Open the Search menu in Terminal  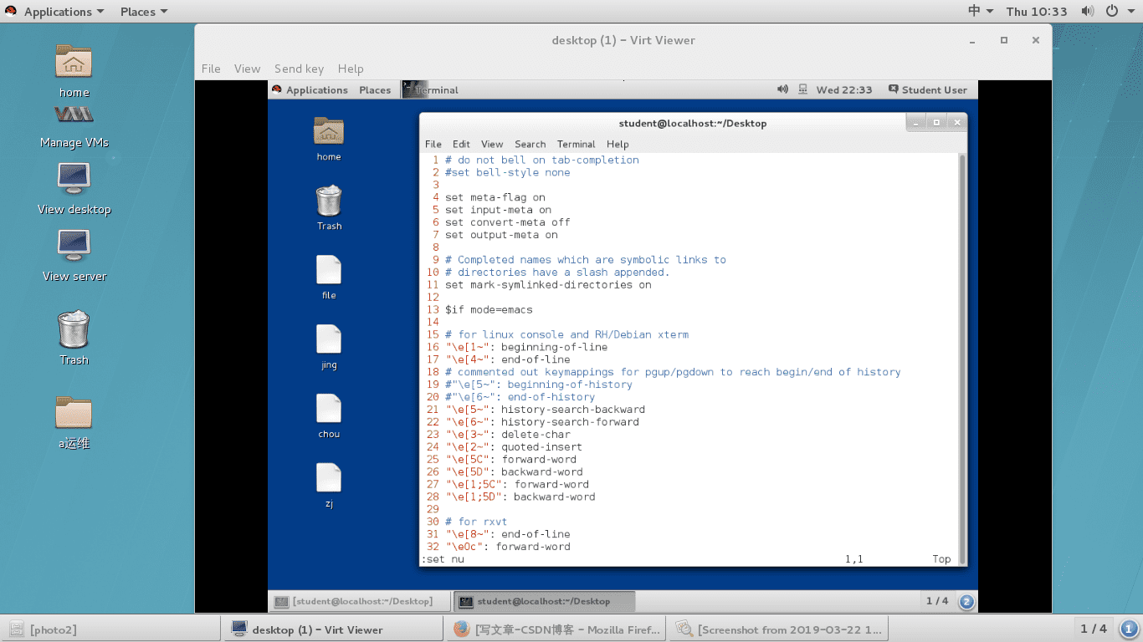(x=530, y=144)
